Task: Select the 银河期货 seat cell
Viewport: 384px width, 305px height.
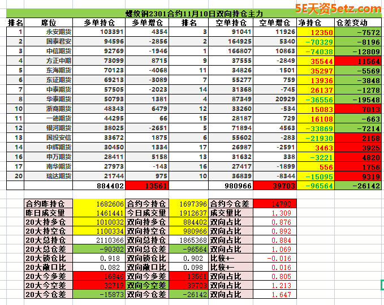Action: tap(49, 128)
